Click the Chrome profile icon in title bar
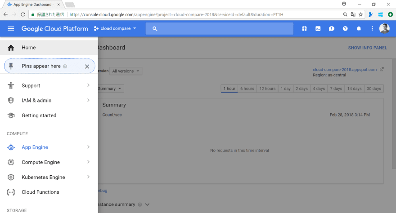Image resolution: width=396 pixels, height=213 pixels. tap(344, 4)
